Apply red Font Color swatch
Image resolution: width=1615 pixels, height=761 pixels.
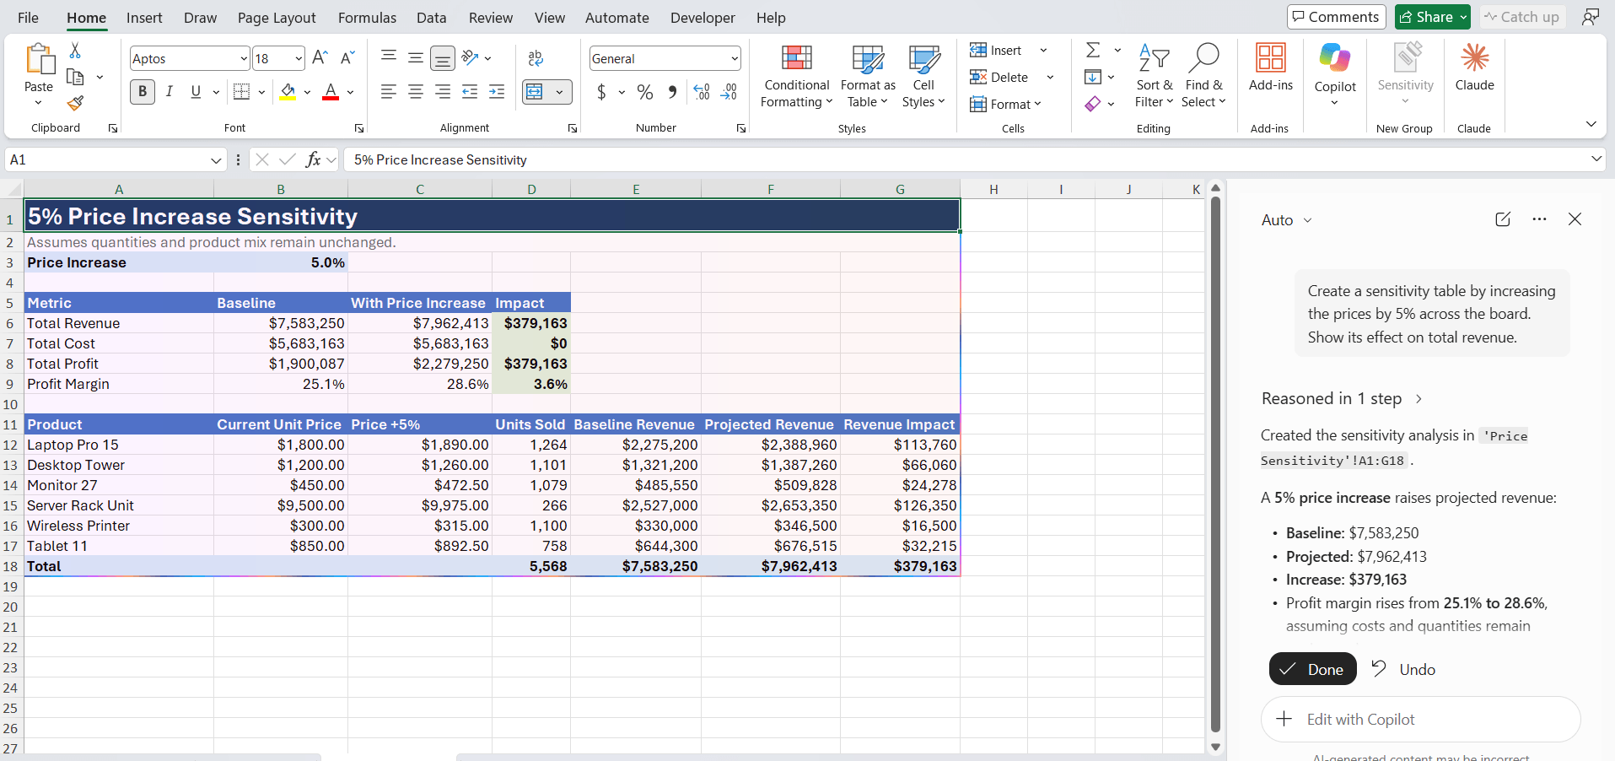(331, 91)
